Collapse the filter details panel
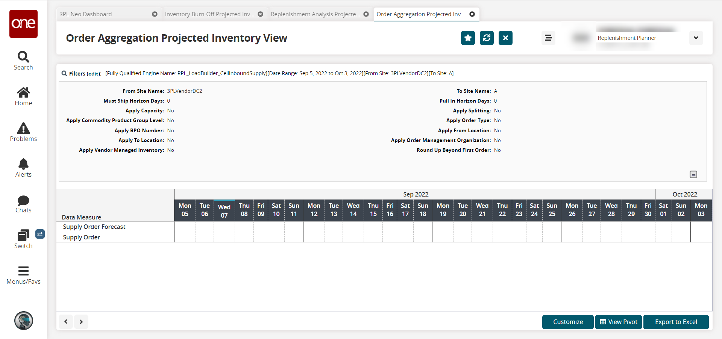The image size is (722, 339). [x=693, y=174]
